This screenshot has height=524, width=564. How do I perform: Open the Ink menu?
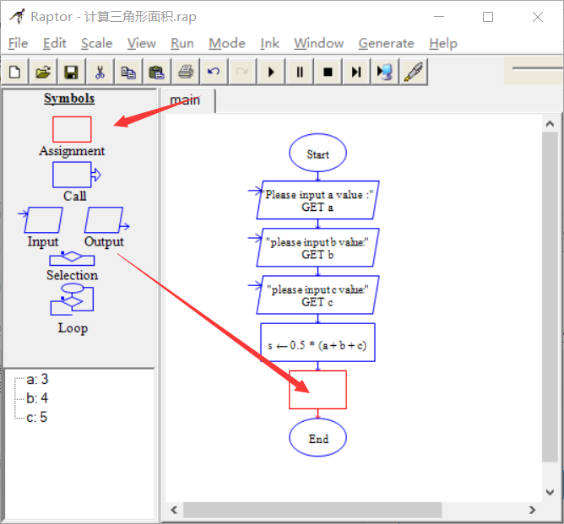270,43
